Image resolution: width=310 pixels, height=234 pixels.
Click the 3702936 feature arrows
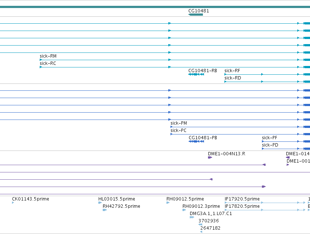pos(200,225)
